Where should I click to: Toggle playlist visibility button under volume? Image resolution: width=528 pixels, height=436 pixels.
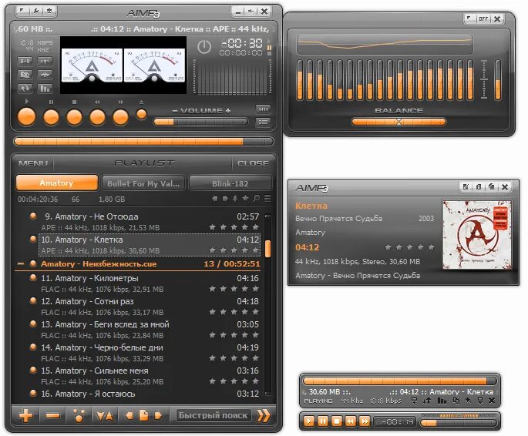[x=263, y=122]
